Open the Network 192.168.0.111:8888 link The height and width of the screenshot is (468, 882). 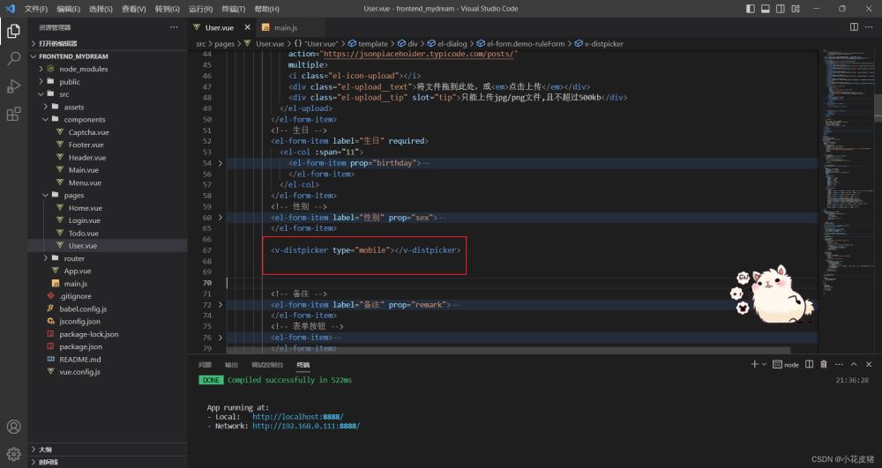click(x=305, y=426)
